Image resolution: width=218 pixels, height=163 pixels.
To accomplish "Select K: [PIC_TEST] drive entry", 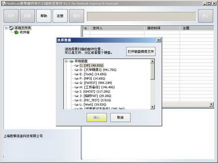I will 96,100.
